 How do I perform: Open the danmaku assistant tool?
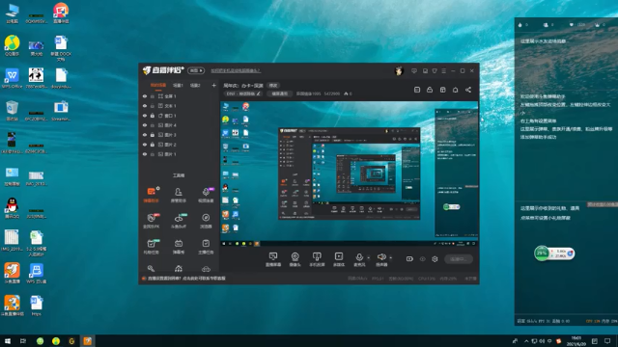click(151, 195)
